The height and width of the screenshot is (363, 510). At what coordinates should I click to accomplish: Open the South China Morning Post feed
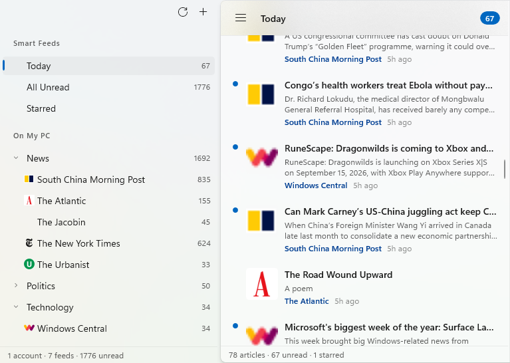(x=108, y=180)
